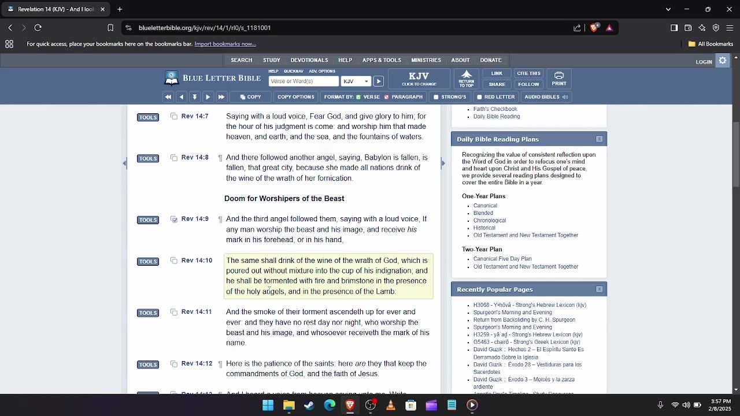
Task: Expand right panel arrow beside verses
Action: (x=443, y=164)
